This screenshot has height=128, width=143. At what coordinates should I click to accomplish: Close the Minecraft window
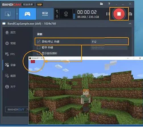[x=140, y=58]
